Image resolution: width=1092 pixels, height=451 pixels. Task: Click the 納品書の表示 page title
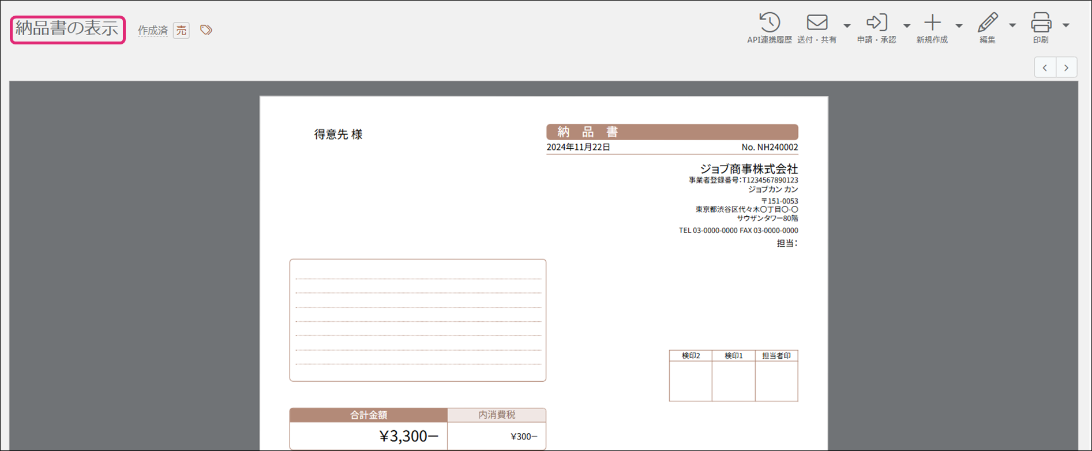click(67, 29)
